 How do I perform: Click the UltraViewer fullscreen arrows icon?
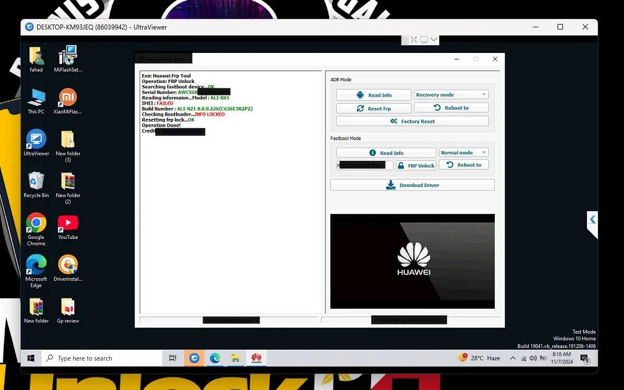coord(414,39)
